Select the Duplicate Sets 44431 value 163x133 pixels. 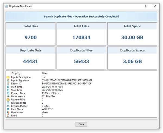tap(30, 62)
